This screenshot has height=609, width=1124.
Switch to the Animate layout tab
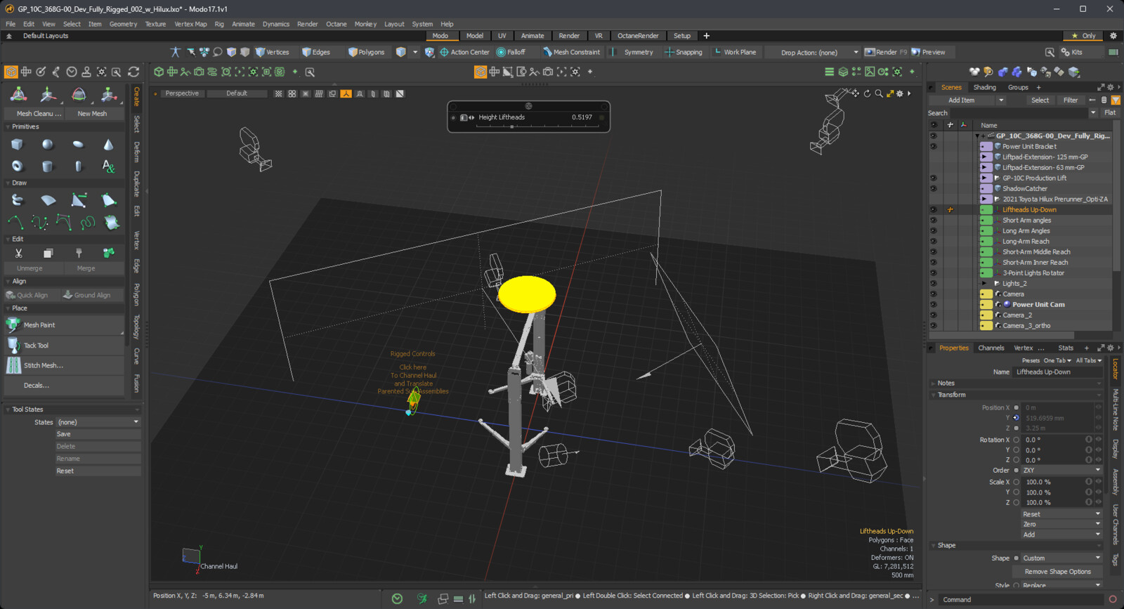[532, 36]
